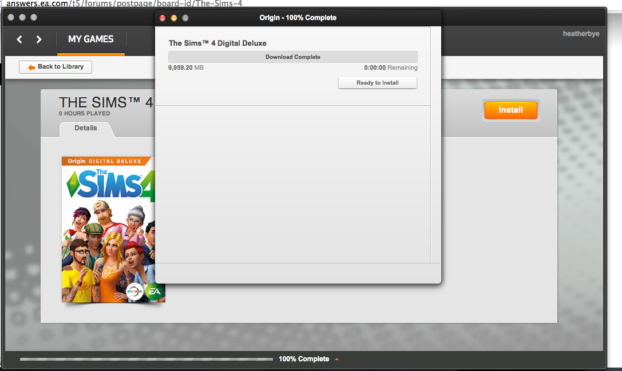Image resolution: width=622 pixels, height=371 pixels.
Task: Click the Download Complete progress bar
Action: [292, 57]
